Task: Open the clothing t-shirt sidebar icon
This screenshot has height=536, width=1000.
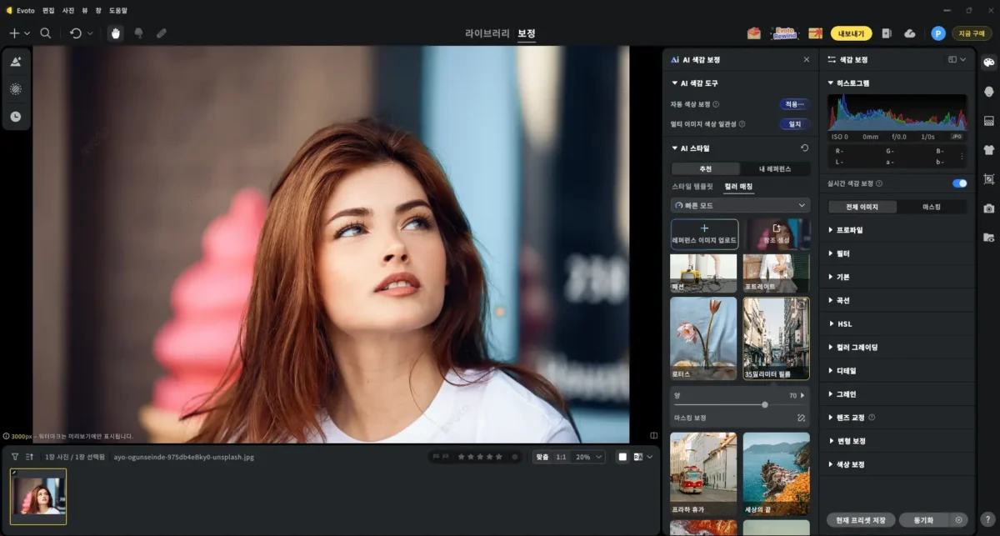Action: click(989, 150)
